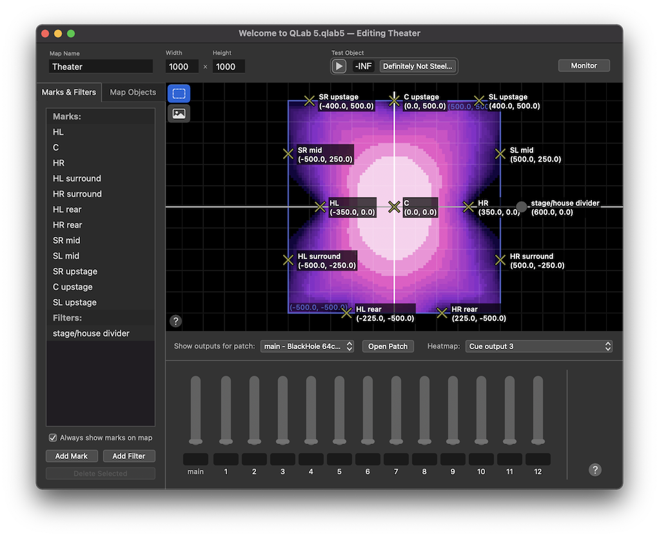Screen dimensions: 659x537
Task: Choose the test object audio file
Action: click(x=417, y=66)
